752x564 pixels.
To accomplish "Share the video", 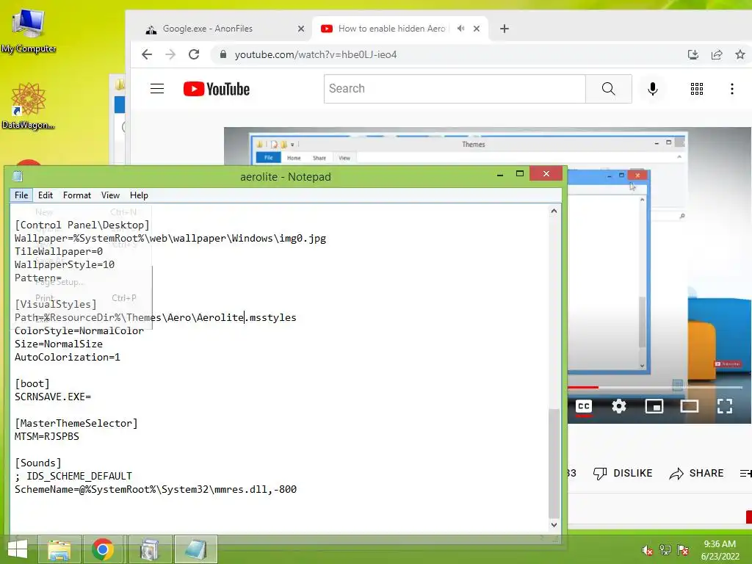I will tap(696, 474).
